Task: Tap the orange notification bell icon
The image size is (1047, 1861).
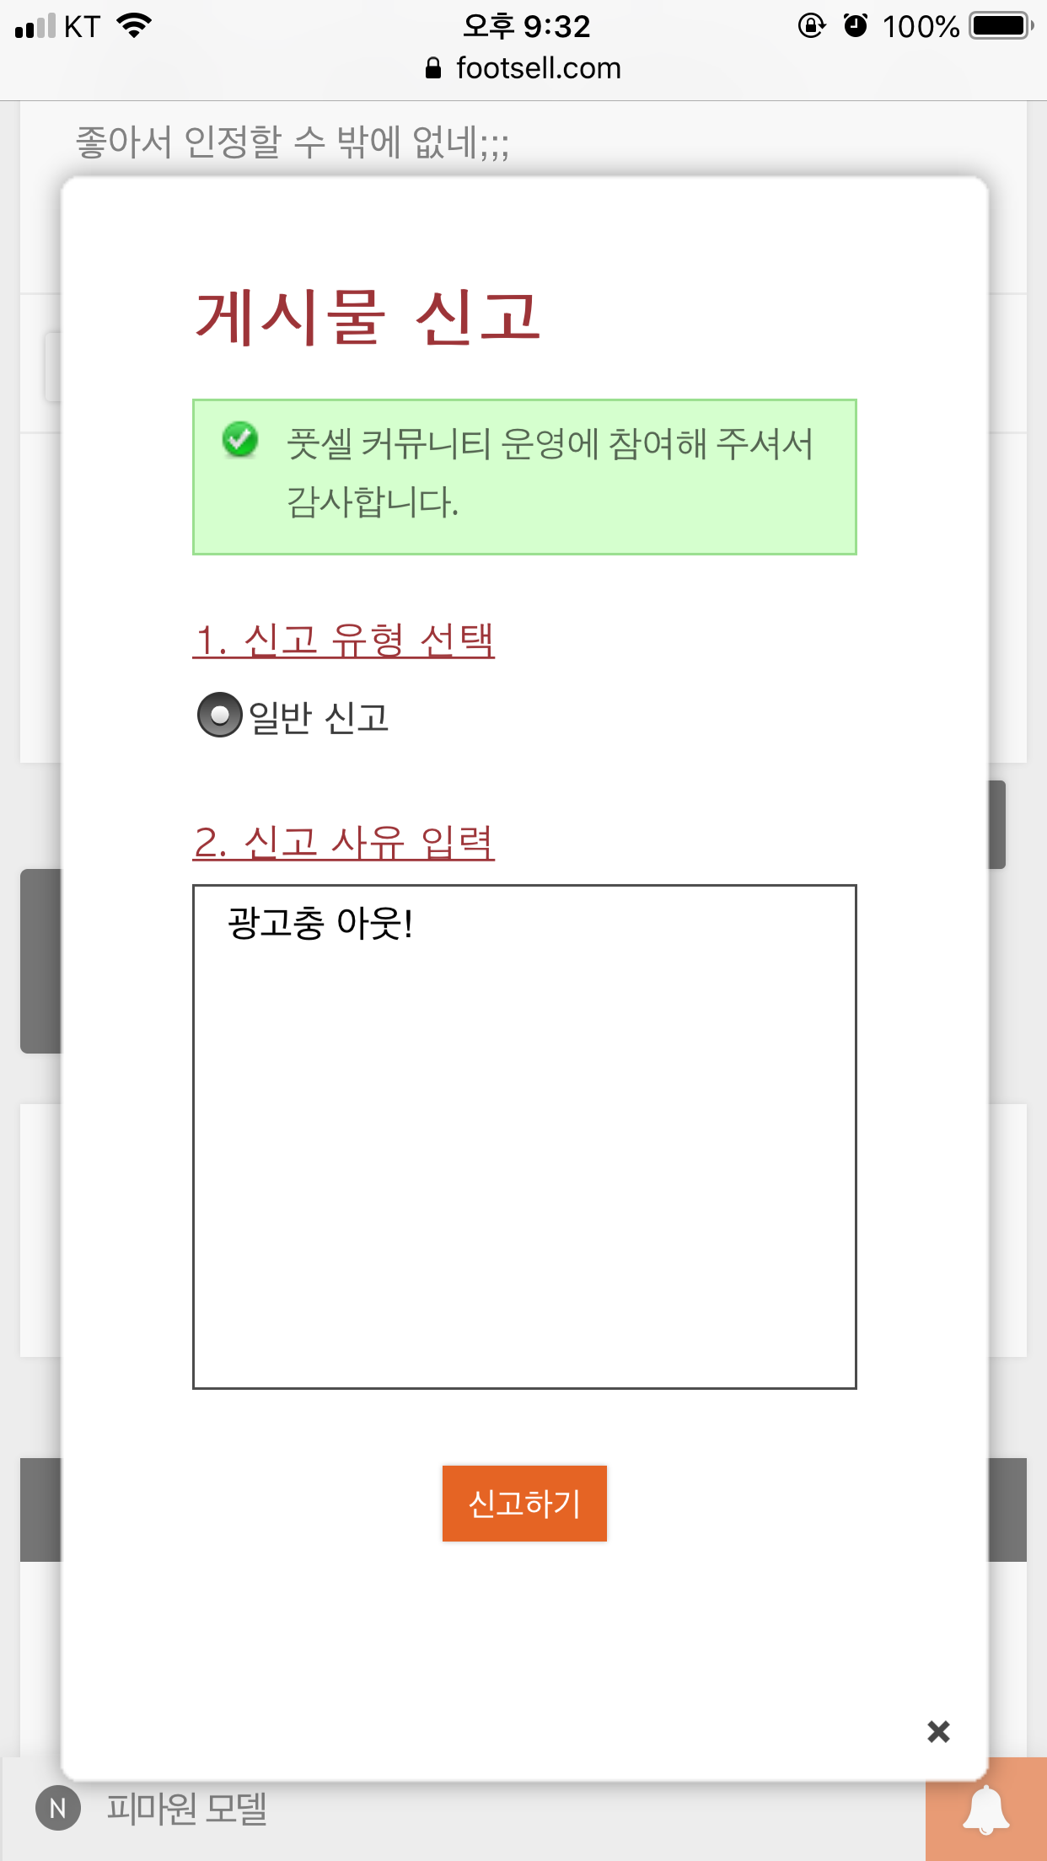Action: (986, 1809)
